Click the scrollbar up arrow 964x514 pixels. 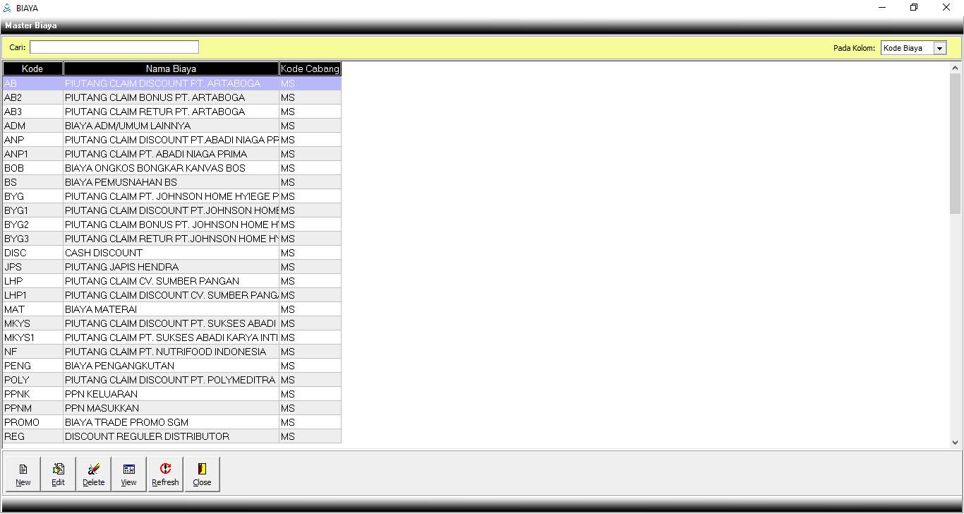956,68
